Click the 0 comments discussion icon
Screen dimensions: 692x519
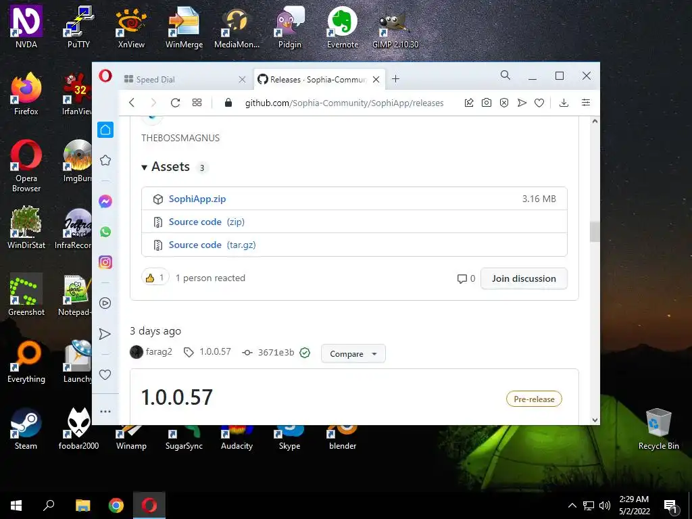point(466,278)
